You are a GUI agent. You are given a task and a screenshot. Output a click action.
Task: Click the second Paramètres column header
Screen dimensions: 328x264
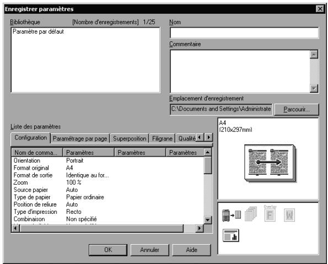[140, 153]
